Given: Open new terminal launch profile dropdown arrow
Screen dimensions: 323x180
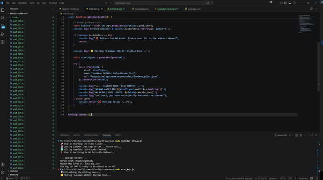Looking at the screenshot, I should pos(293,135).
